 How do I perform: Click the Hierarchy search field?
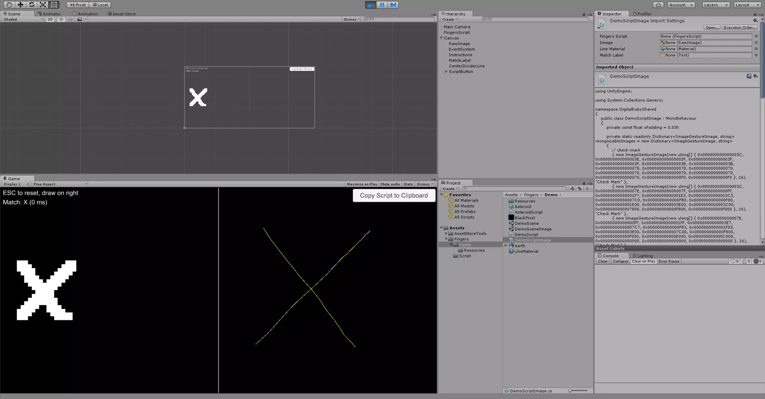pyautogui.click(x=535, y=19)
